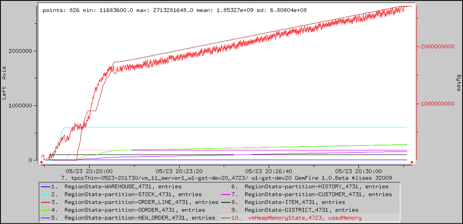Image resolution: width=463 pixels, height=224 pixels.
Task: Click the red 'Bytes' right axis label
Action: coord(458,83)
